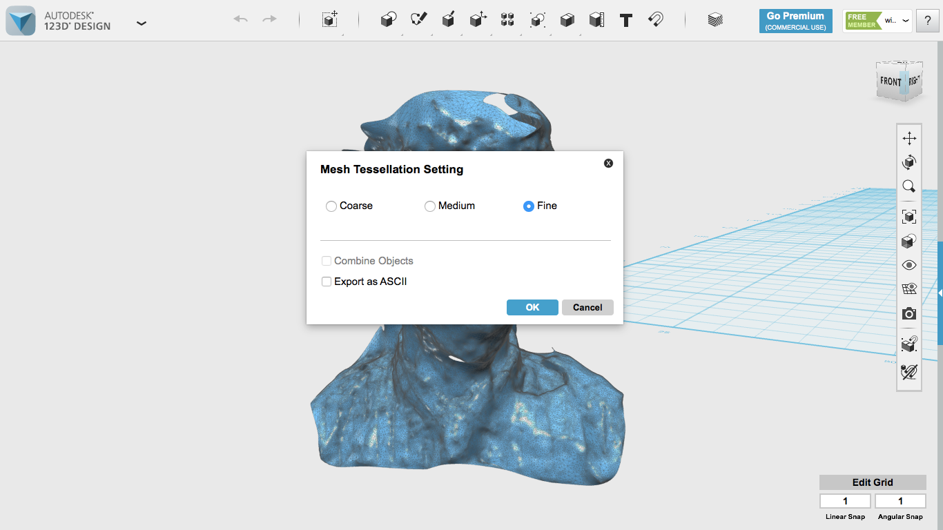Toggle the Snap magnet tool
943x530 pixels.
coord(656,19)
